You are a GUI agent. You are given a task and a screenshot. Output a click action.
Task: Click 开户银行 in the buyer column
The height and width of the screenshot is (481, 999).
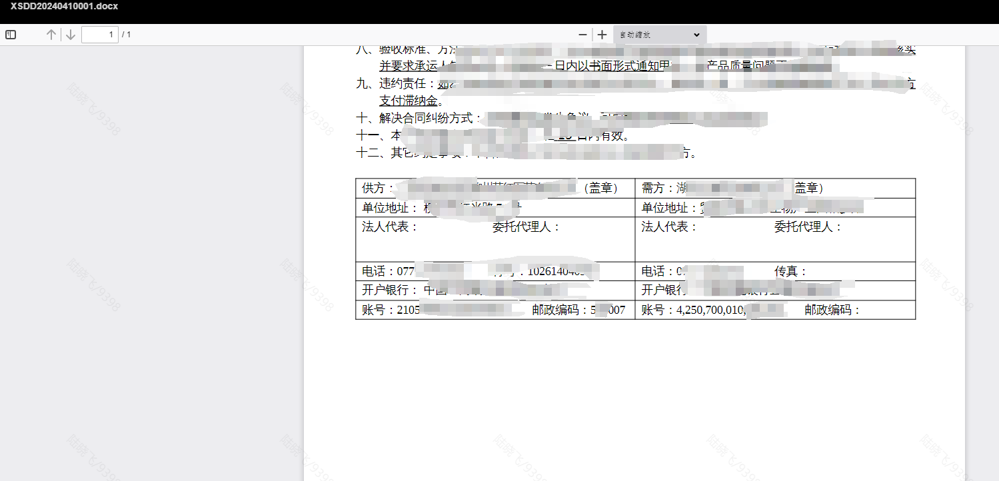pos(663,290)
